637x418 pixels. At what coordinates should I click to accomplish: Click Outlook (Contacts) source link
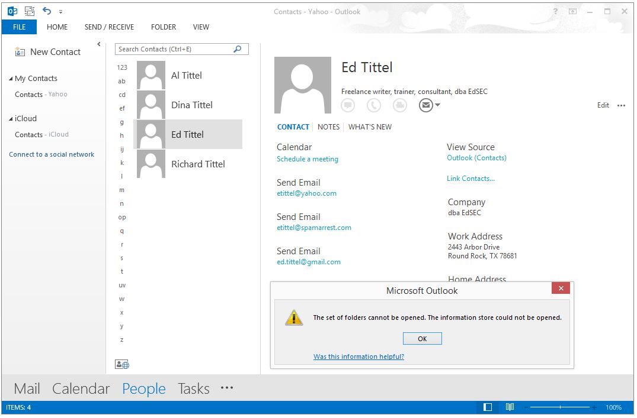point(477,158)
